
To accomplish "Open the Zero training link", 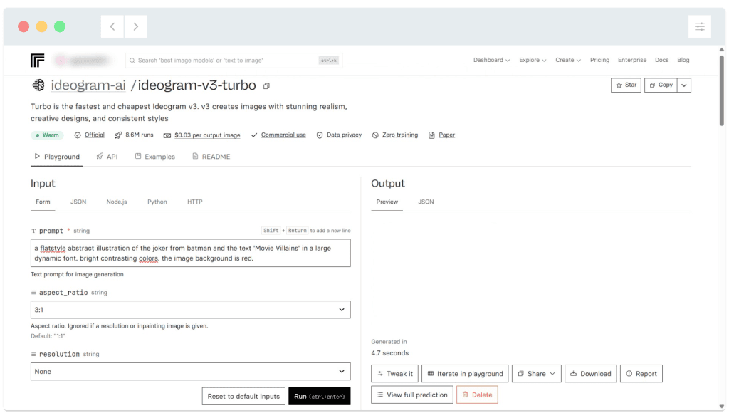I will 400,135.
